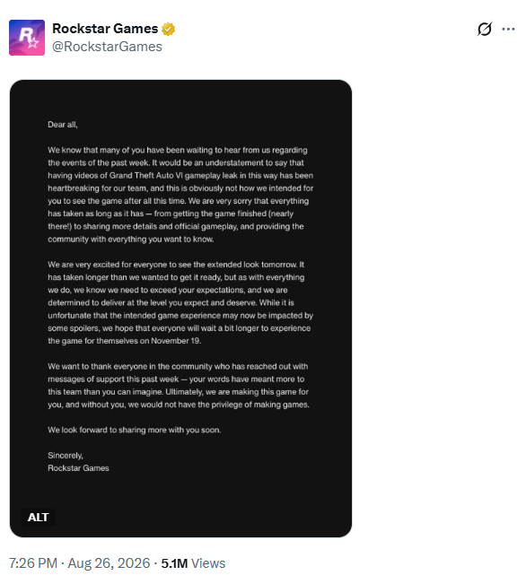Show the ALT image description
This screenshot has height=584, width=526.
click(38, 518)
